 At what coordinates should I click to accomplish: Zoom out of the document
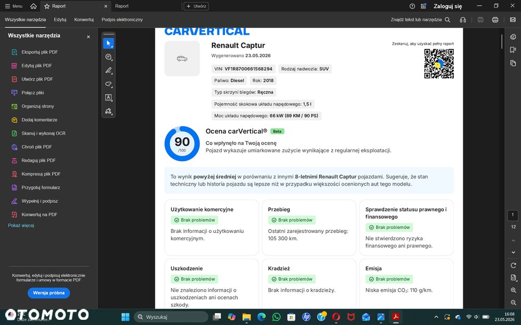(513, 303)
